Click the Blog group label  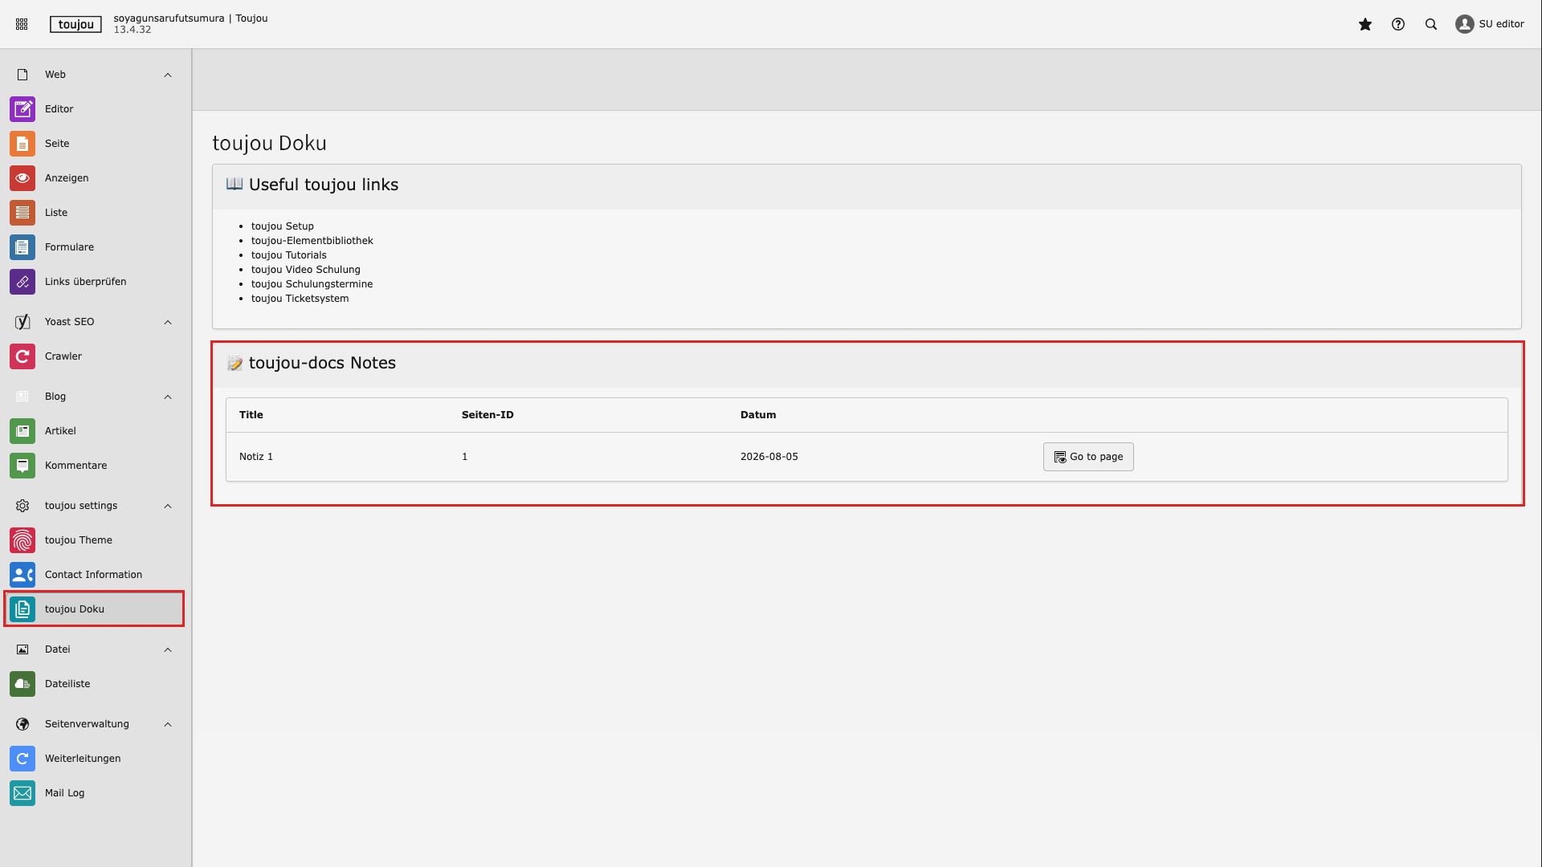(55, 397)
